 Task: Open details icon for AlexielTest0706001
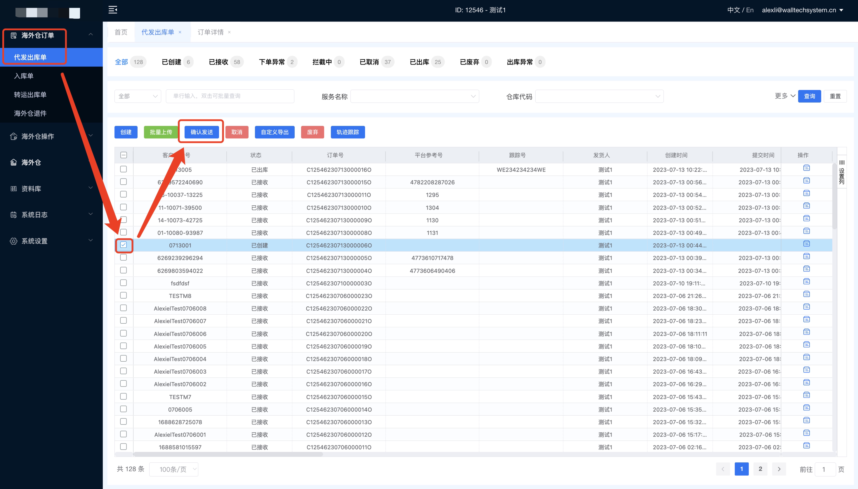pos(806,433)
